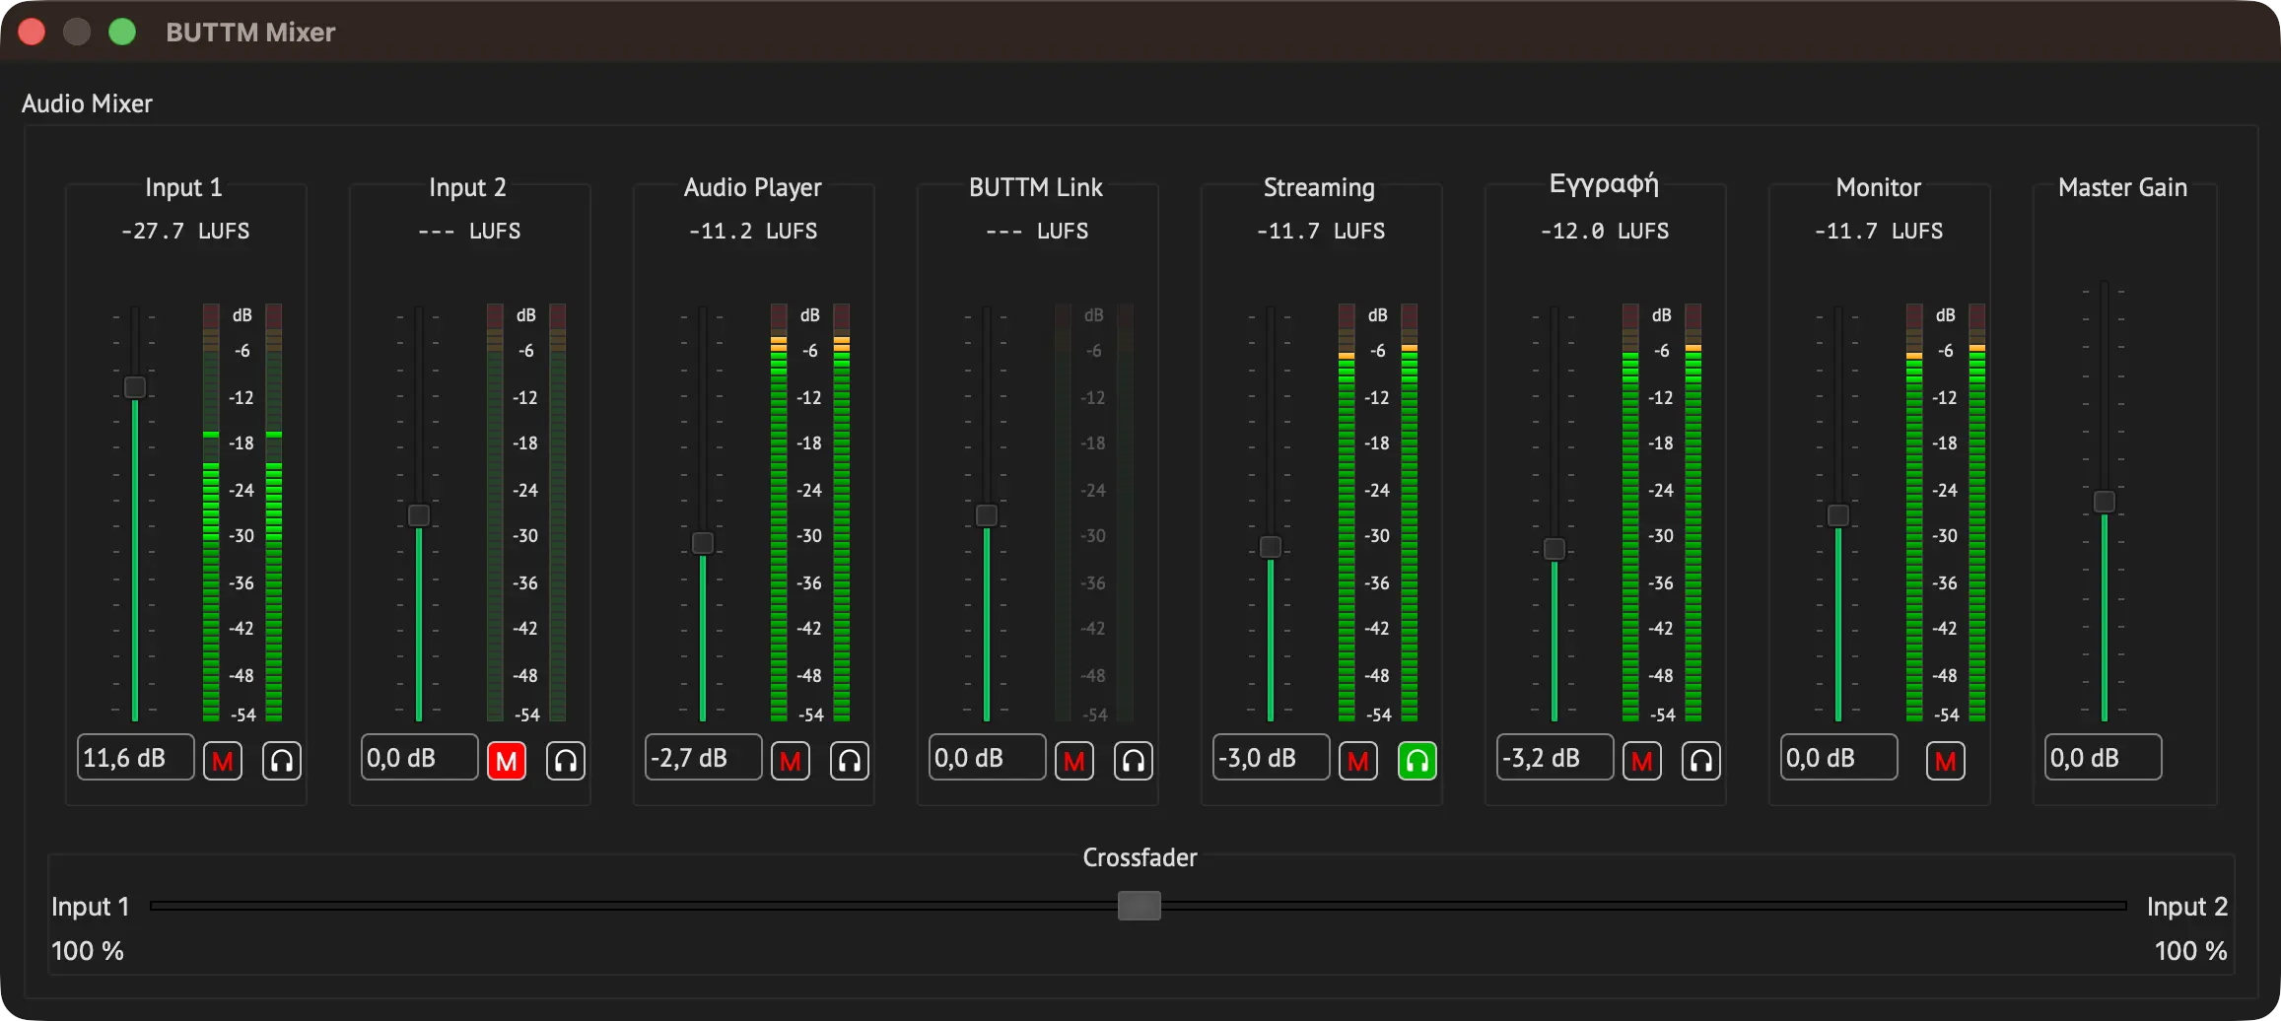Click the Audio Player gain field -2,7 dB
The height and width of the screenshot is (1021, 2281).
[704, 758]
